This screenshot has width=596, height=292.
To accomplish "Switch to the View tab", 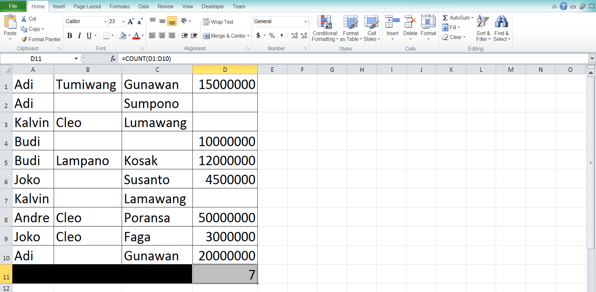I will [187, 7].
